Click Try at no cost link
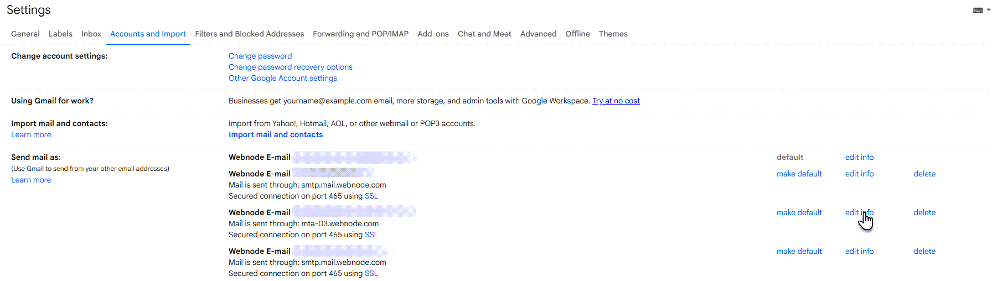 tap(616, 101)
